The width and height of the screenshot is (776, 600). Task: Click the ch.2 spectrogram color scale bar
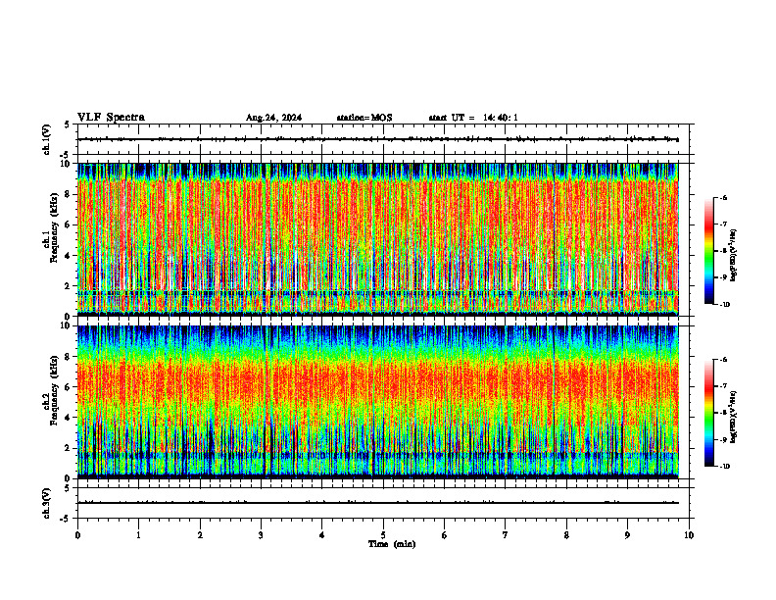[708, 413]
